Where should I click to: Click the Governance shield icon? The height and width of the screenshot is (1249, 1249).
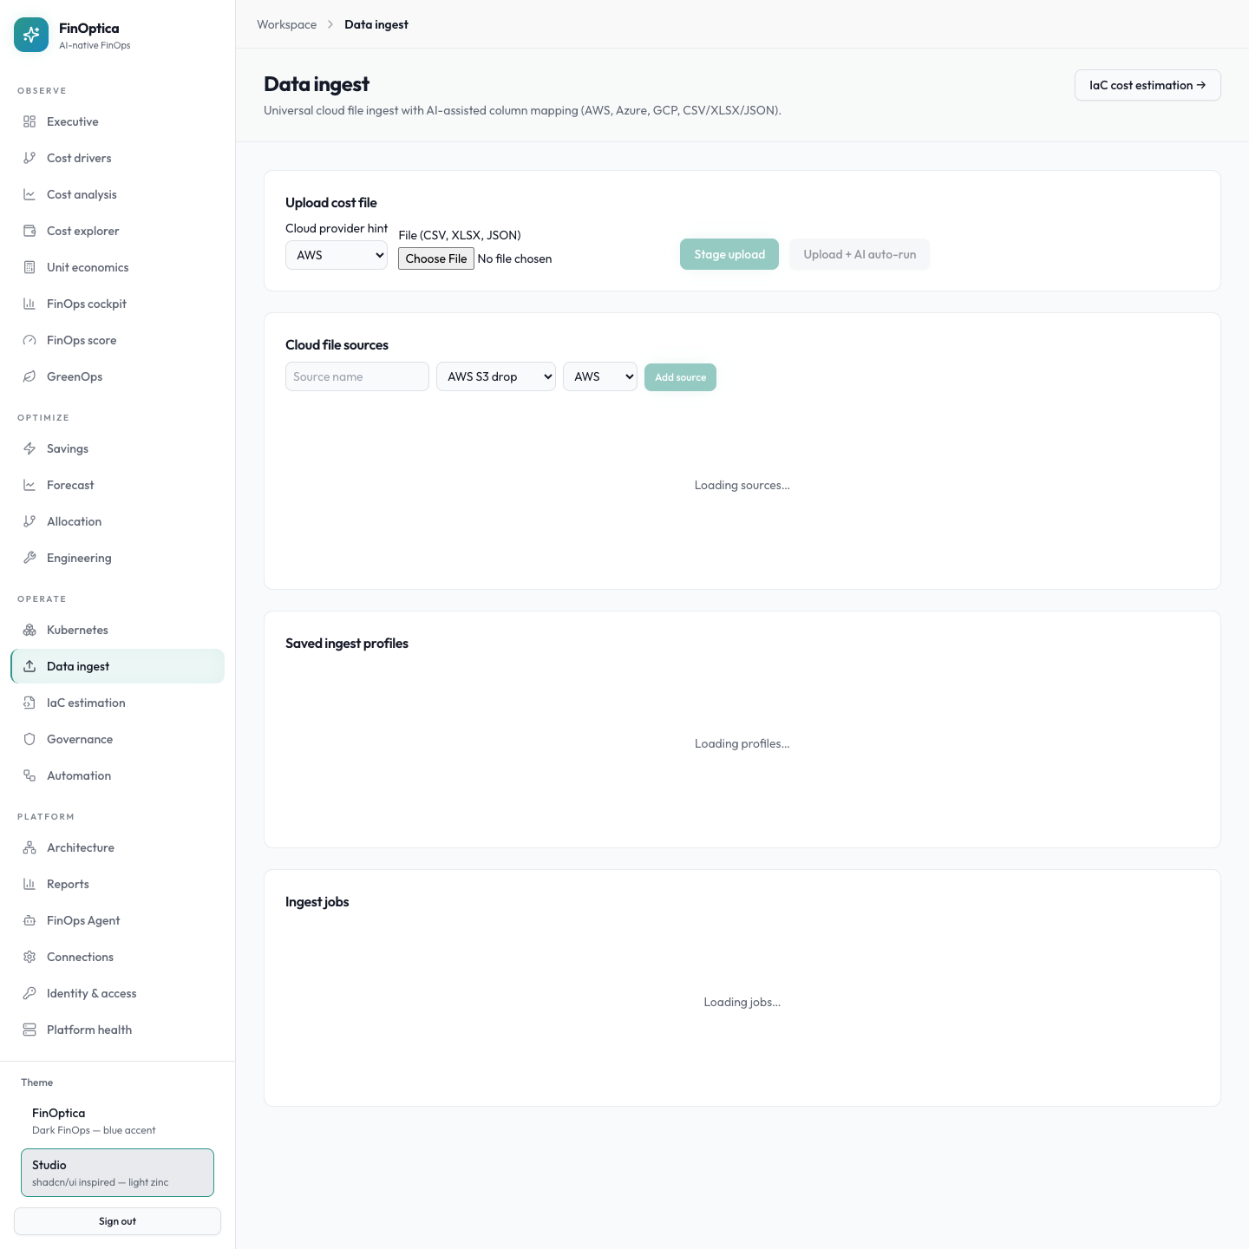[x=29, y=739]
